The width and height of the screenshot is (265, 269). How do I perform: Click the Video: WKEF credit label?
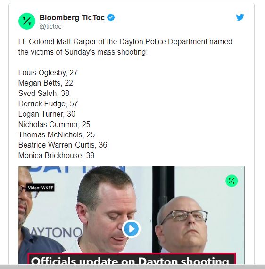[x=41, y=188]
